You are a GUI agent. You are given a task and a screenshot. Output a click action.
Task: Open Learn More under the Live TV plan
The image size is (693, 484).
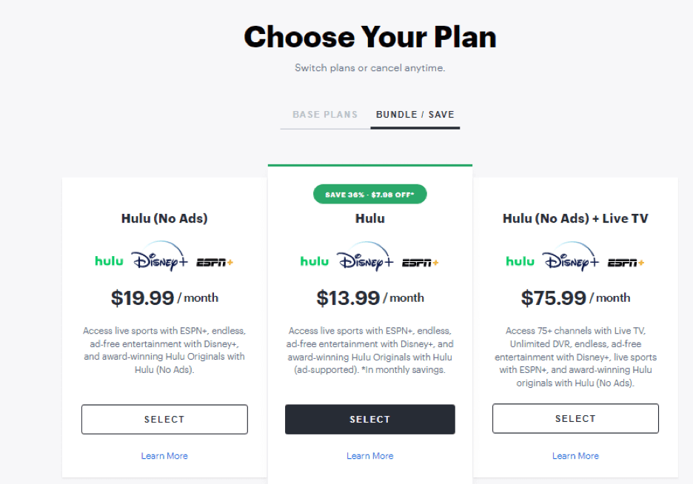(575, 456)
